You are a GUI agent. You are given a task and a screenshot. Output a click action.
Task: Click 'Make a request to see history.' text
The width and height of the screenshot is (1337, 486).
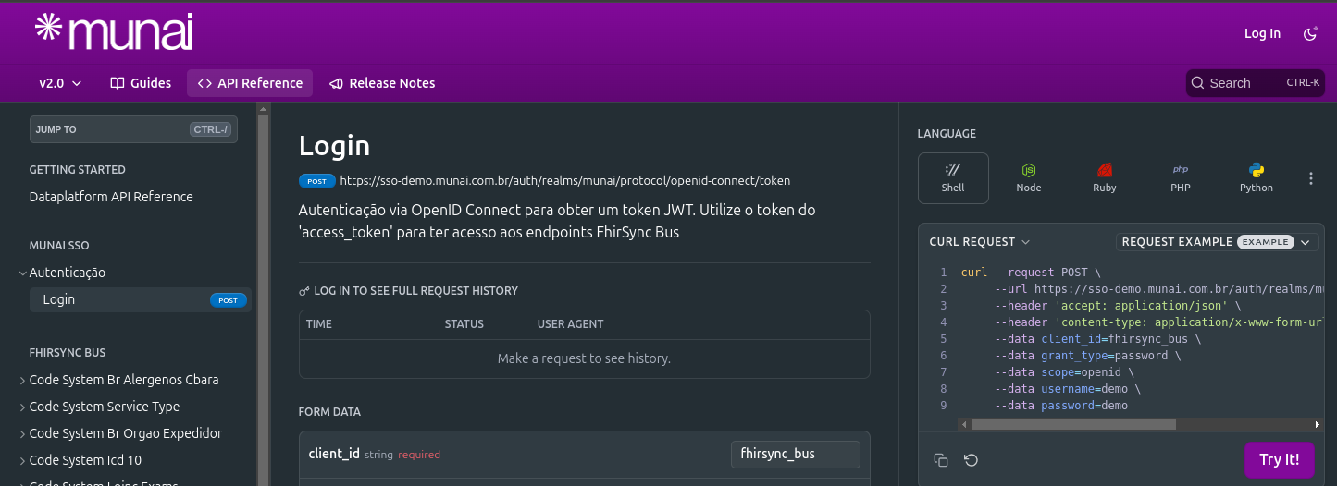tap(584, 358)
